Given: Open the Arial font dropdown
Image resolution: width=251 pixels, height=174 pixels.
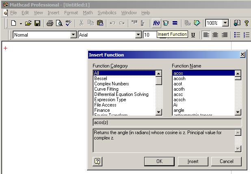Looking at the screenshot, I should click(x=138, y=35).
